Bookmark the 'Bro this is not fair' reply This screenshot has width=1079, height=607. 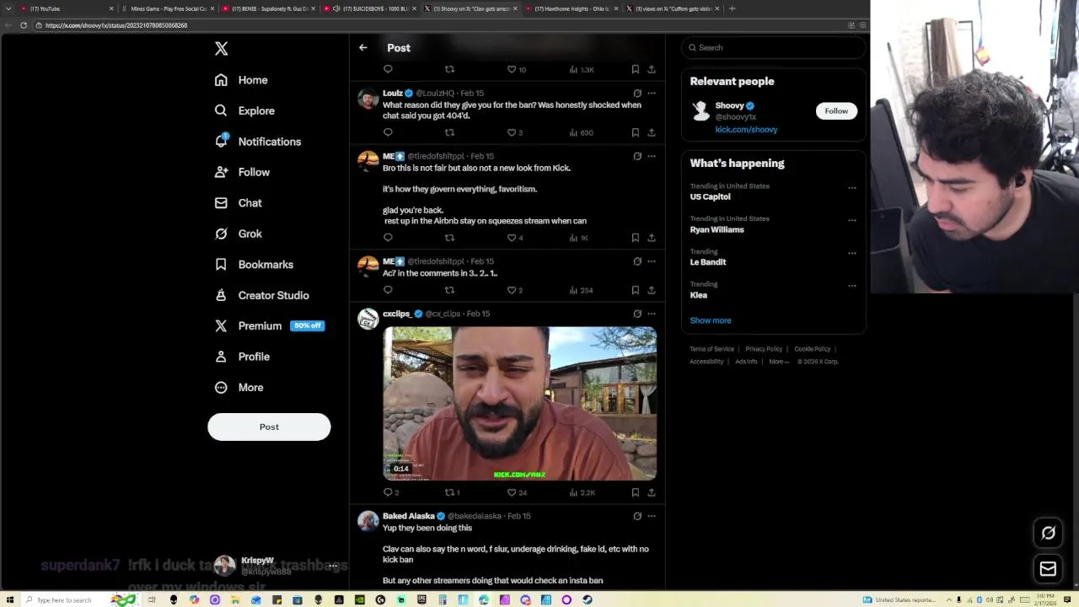coord(635,238)
